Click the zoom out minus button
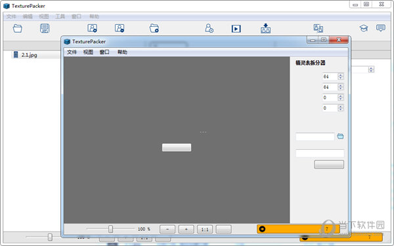Screen dimensions: 394x246 [x=167, y=229]
